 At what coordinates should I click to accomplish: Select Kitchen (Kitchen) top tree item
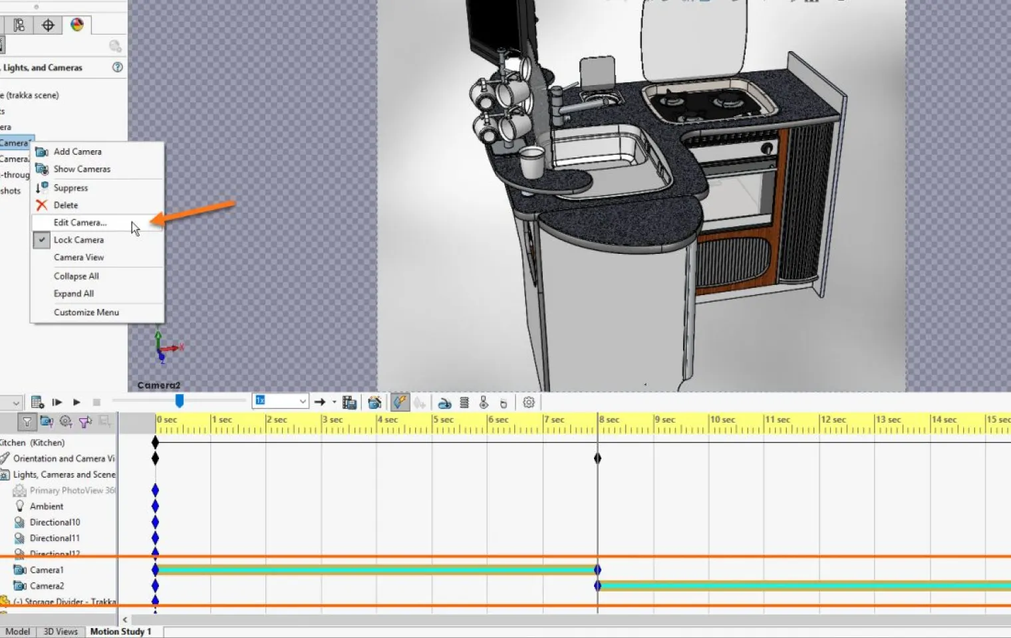33,443
